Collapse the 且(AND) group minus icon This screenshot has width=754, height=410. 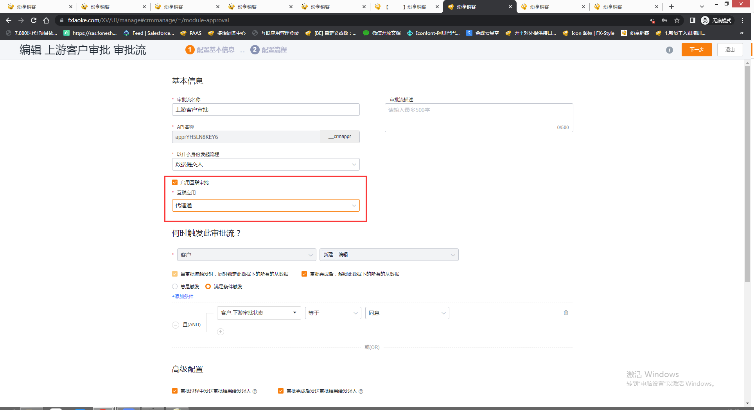pos(176,325)
